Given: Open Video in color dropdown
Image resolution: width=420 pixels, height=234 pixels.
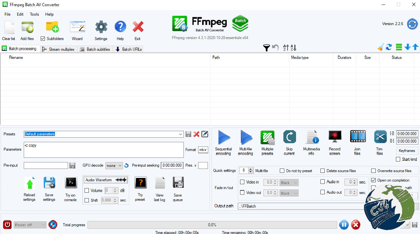Looking at the screenshot, I should [x=289, y=183].
